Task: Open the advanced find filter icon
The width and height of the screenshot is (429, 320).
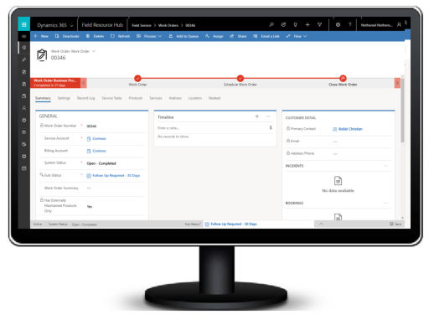Action: tap(319, 25)
